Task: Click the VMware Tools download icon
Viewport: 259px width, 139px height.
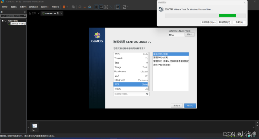Action: pos(161,9)
